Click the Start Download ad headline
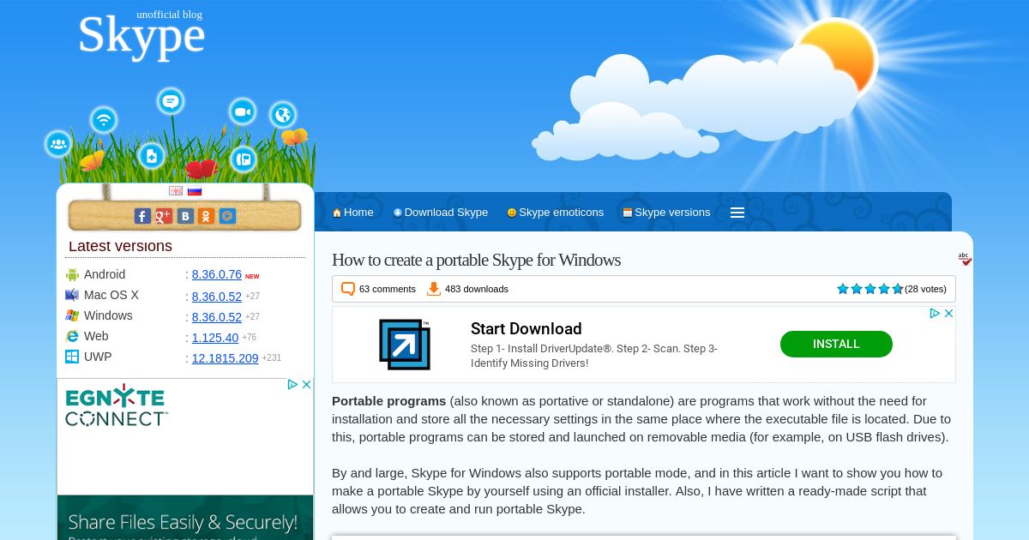The height and width of the screenshot is (540, 1029). [x=527, y=328]
